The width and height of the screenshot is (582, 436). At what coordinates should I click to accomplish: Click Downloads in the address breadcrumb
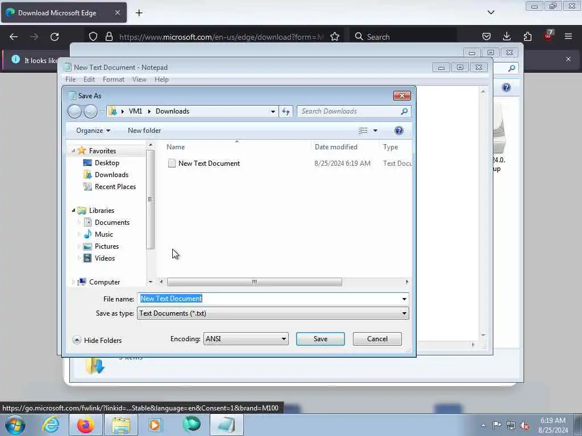(172, 111)
